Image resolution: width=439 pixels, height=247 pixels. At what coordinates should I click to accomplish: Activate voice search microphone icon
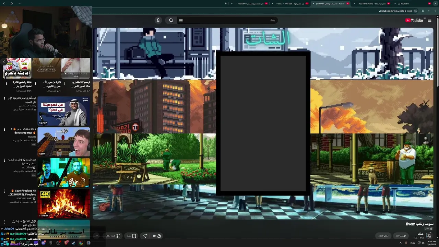(x=158, y=20)
